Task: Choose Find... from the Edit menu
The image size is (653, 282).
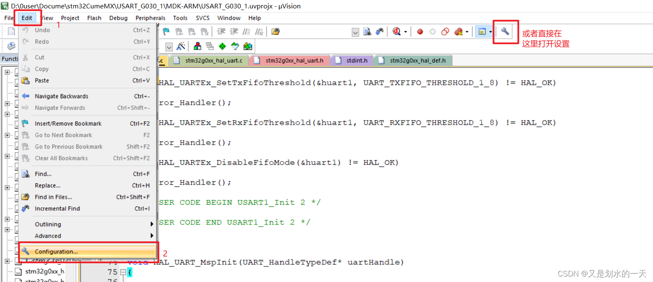Action: (88, 174)
